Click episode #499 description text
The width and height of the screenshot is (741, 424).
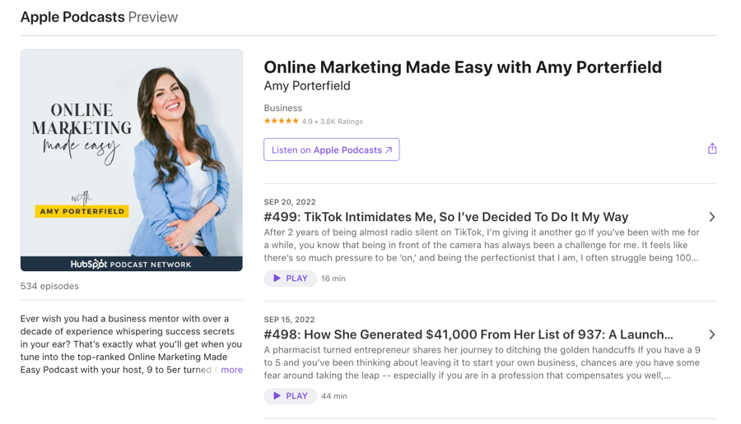coord(482,245)
